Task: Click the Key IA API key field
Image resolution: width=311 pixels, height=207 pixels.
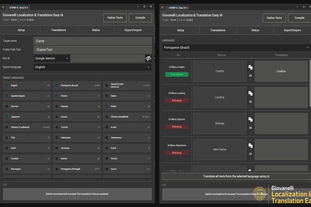Action: [108, 58]
